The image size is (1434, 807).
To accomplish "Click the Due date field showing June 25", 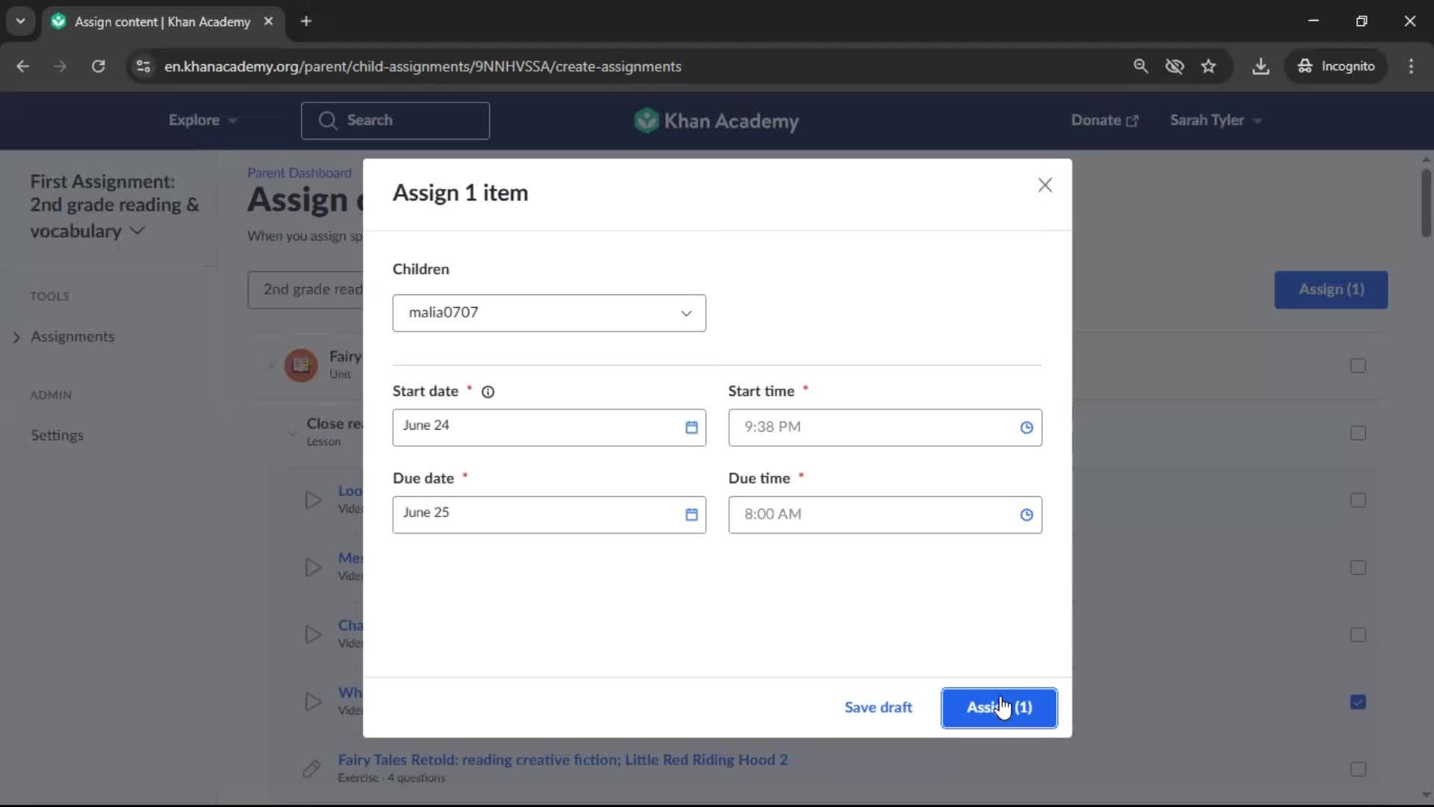I will [549, 515].
